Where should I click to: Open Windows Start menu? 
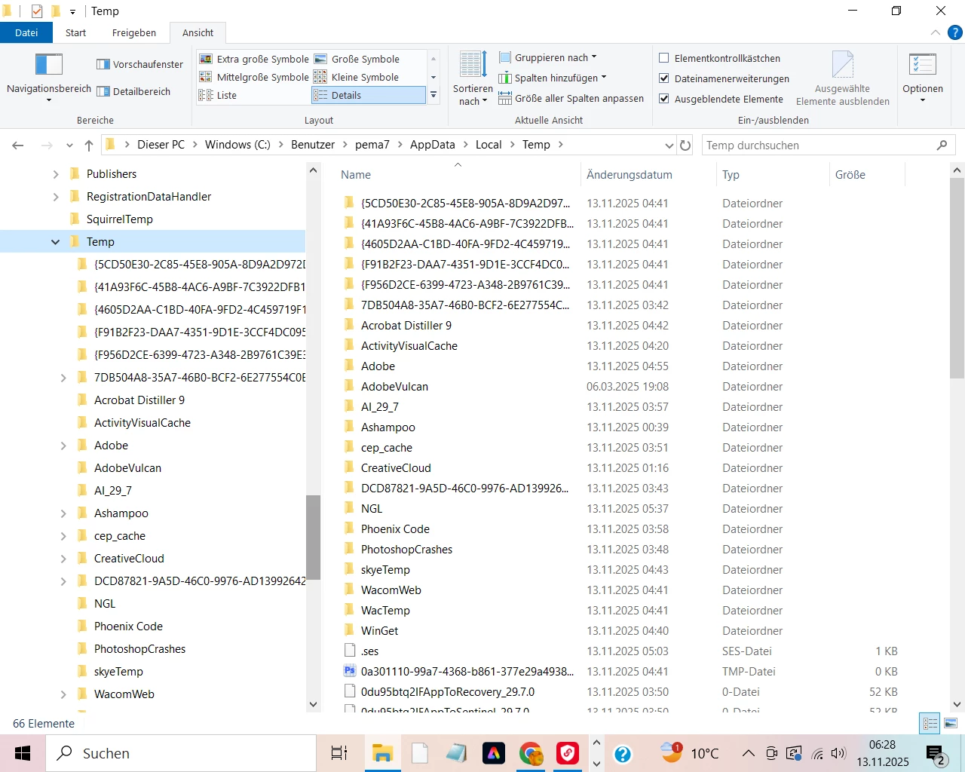[23, 753]
